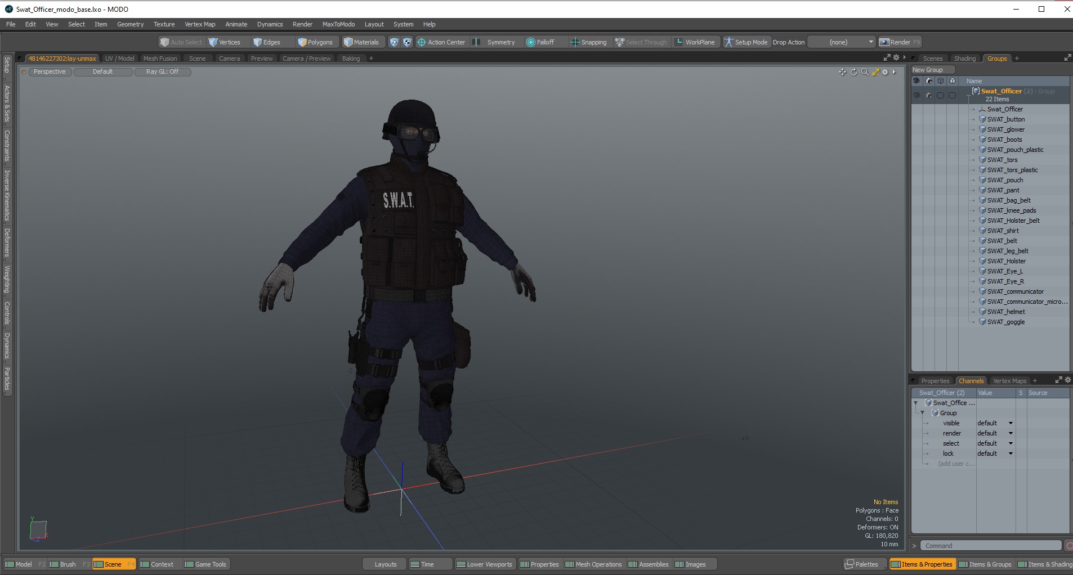Open the Deformers vertical sidebar tab
Screen dimensions: 1073x575
pyautogui.click(x=7, y=242)
